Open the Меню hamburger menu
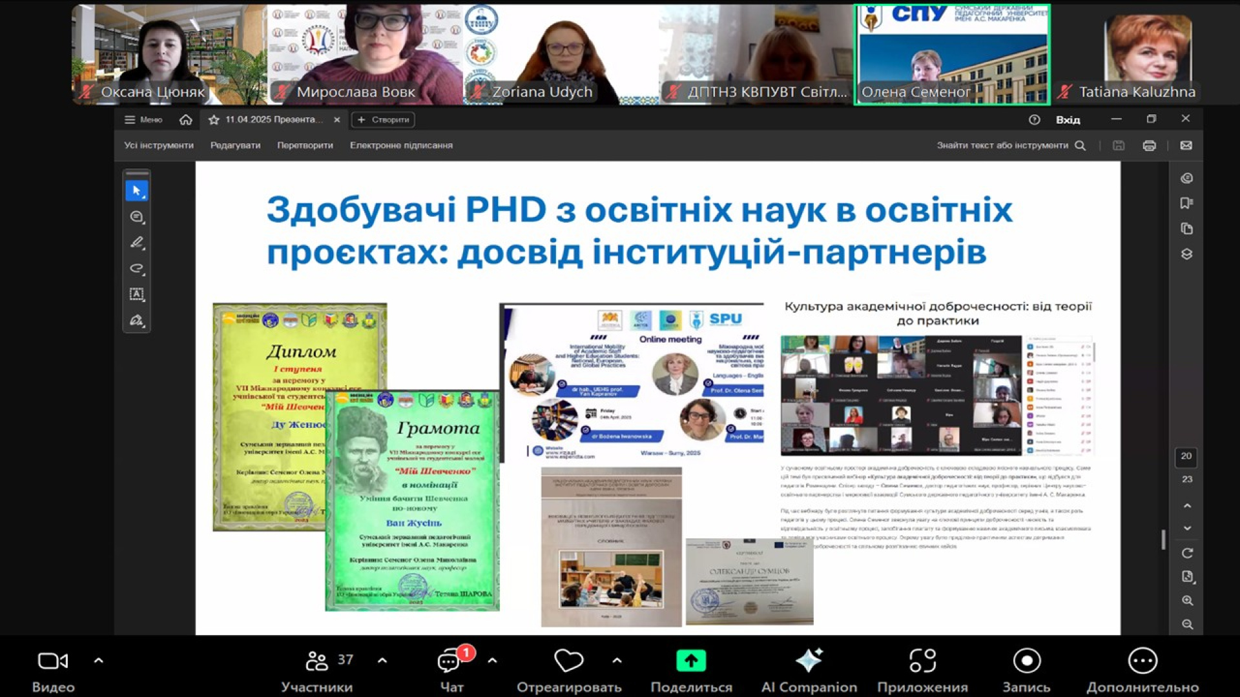Image resolution: width=1240 pixels, height=697 pixels. coord(143,119)
